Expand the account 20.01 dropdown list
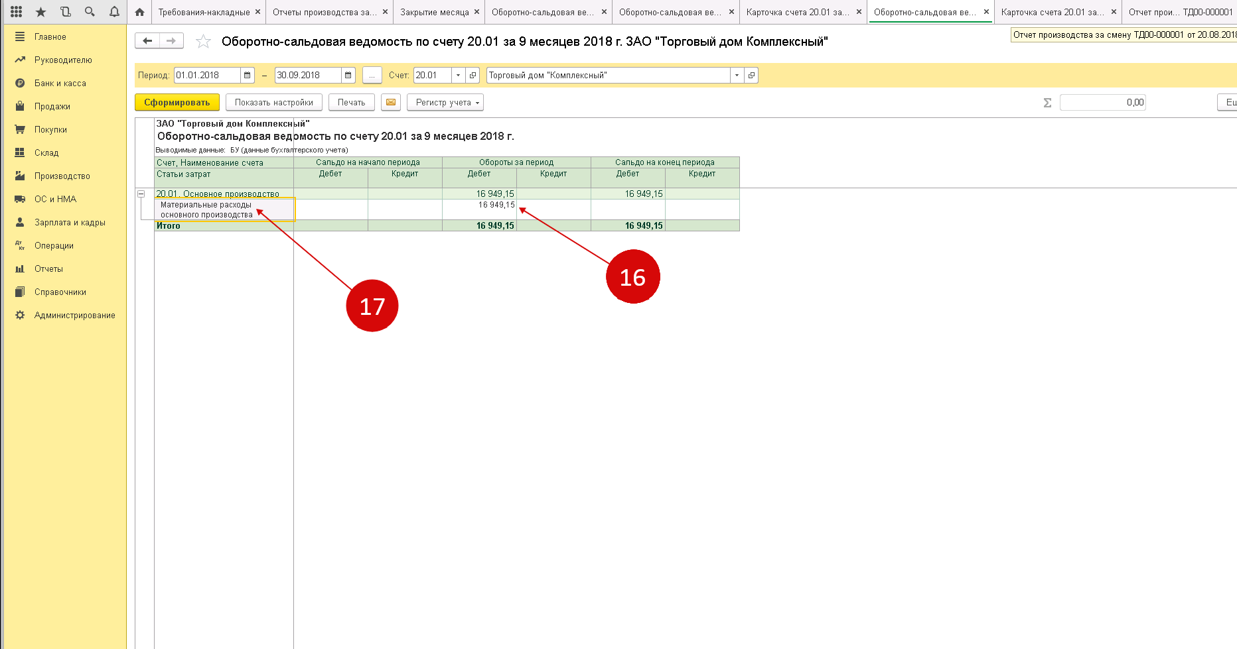Image resolution: width=1237 pixels, height=649 pixels. tap(458, 76)
